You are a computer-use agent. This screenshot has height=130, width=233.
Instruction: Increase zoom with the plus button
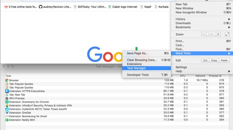[x=218, y=34]
